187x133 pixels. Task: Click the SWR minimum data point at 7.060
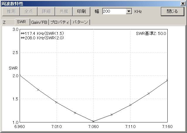coord(93,122)
